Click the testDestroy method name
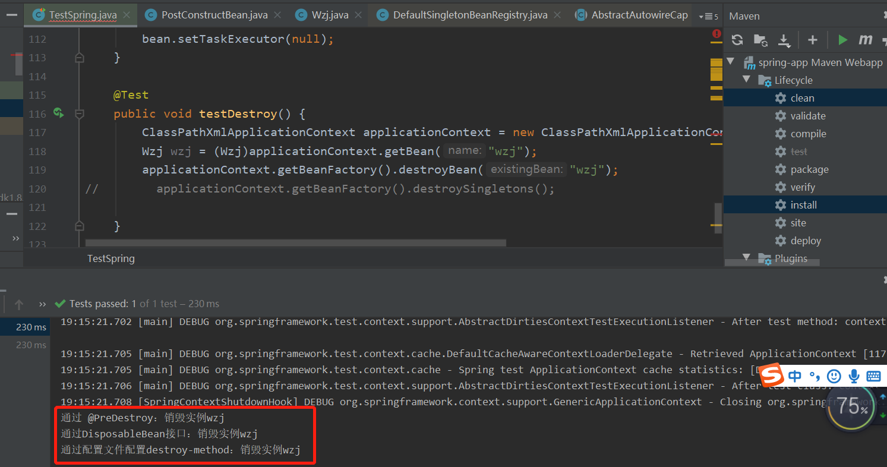This screenshot has width=887, height=467. click(x=238, y=113)
